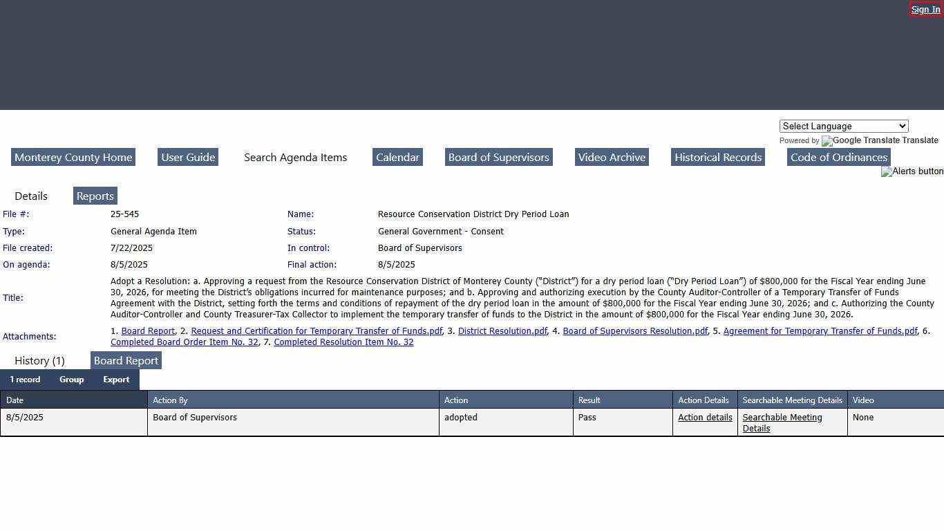Switch to the Board Report tab
Viewport: 944px width, 531px height.
[x=126, y=361]
